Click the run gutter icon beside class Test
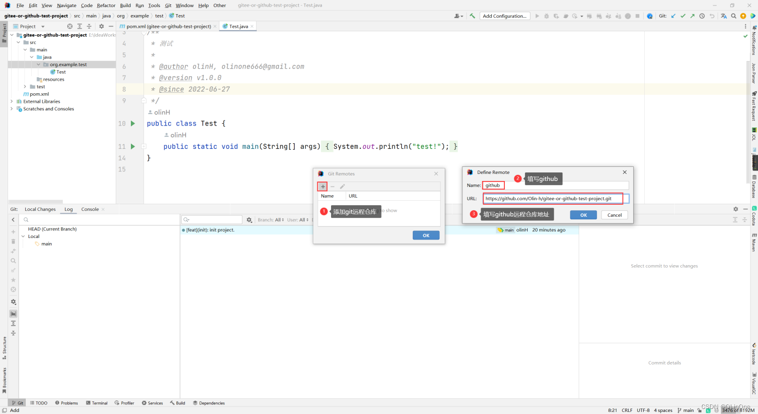Image resolution: width=758 pixels, height=414 pixels. (x=133, y=124)
